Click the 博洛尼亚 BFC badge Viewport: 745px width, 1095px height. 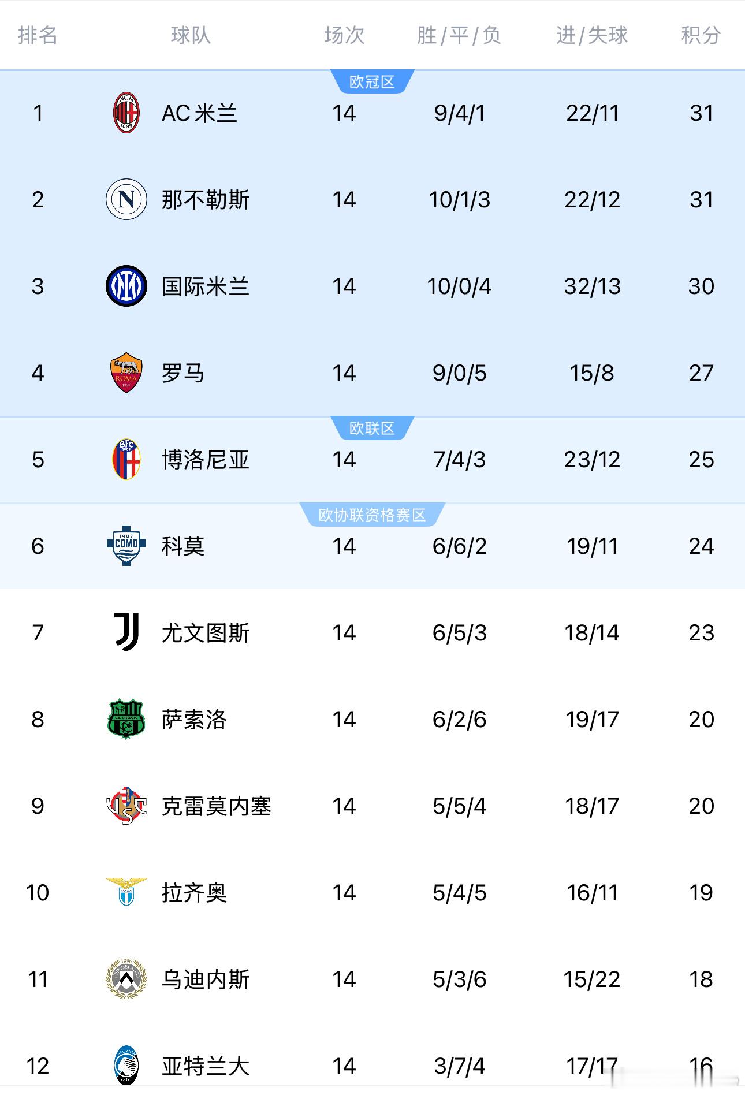tap(126, 460)
